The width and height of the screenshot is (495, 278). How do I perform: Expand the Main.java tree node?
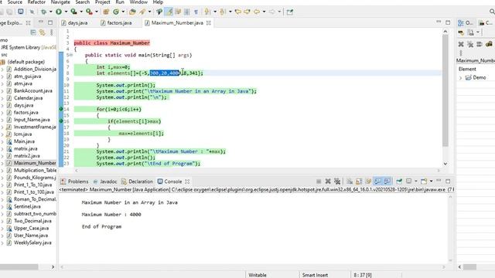tap(2, 141)
